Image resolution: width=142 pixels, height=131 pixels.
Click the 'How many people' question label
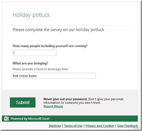pos(50,46)
